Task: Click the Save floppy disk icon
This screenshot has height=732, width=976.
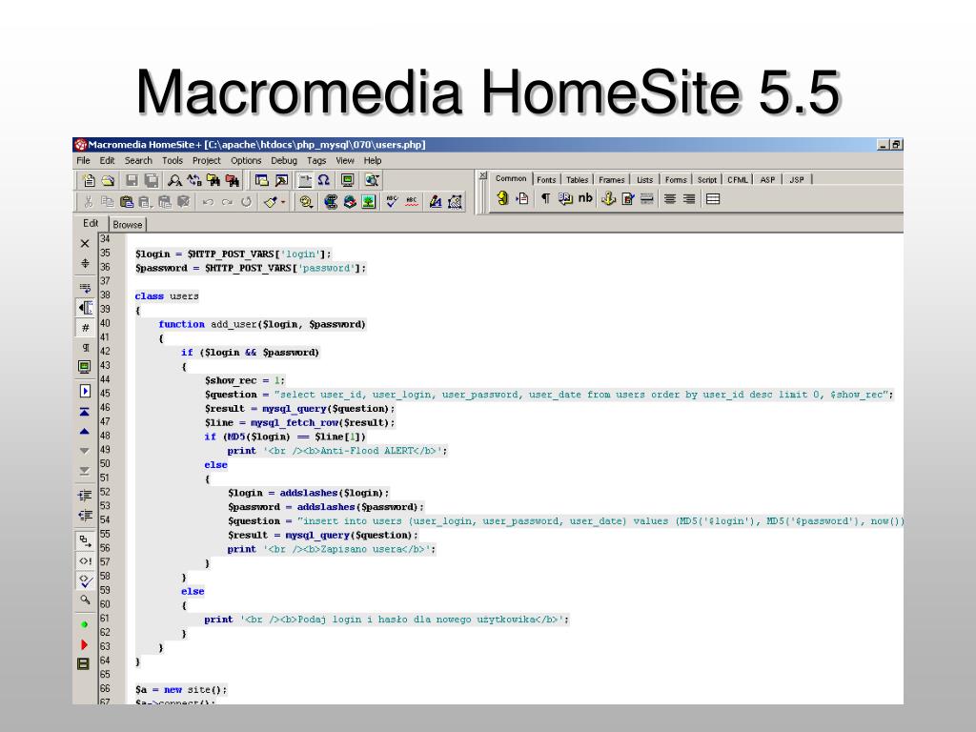Action: tap(132, 180)
